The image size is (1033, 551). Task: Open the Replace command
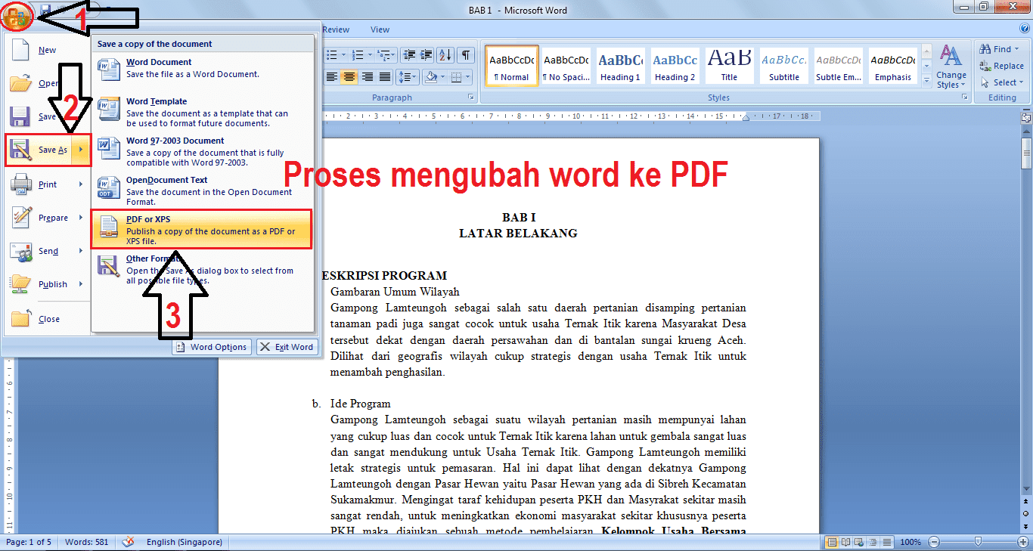(1001, 66)
